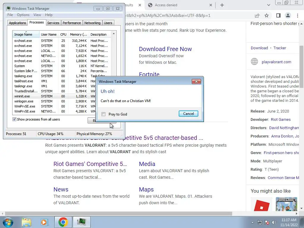Click the globe icon beside playvalorant.com
304x228 pixels.
pos(254,62)
